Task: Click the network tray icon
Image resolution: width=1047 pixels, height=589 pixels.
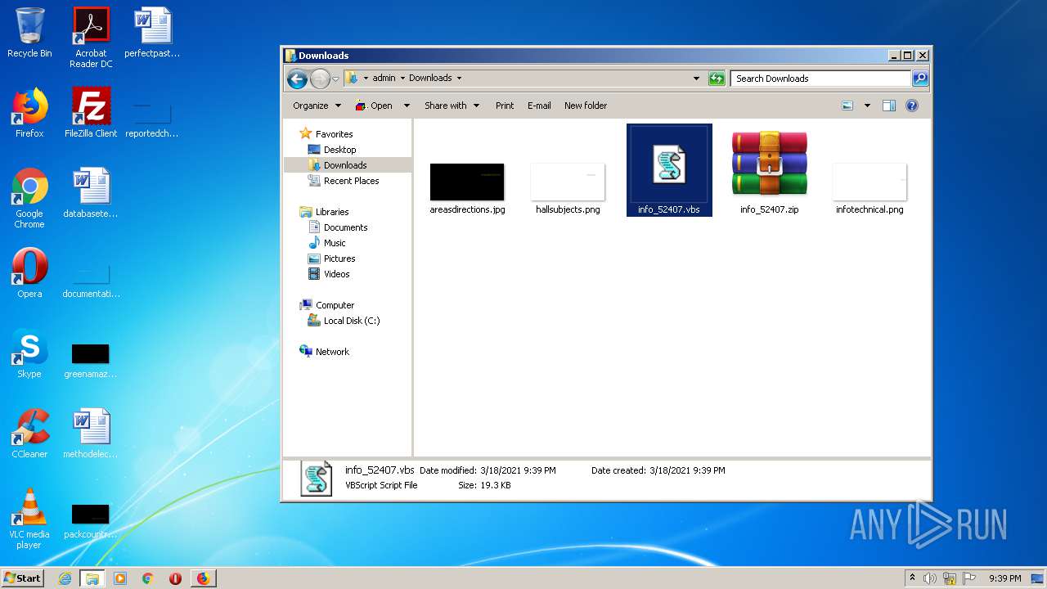Action: tap(950, 578)
